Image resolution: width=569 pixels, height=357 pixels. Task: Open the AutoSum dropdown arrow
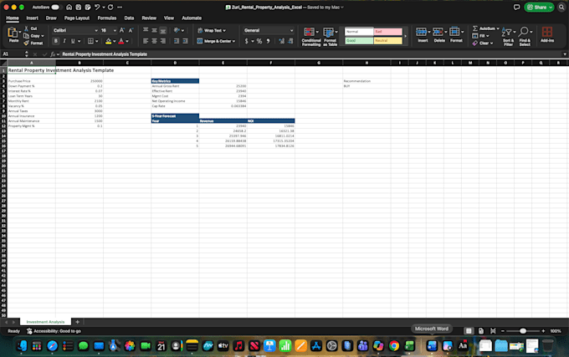coord(498,28)
